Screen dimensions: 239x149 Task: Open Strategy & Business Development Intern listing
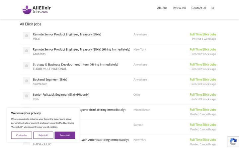[75, 65]
